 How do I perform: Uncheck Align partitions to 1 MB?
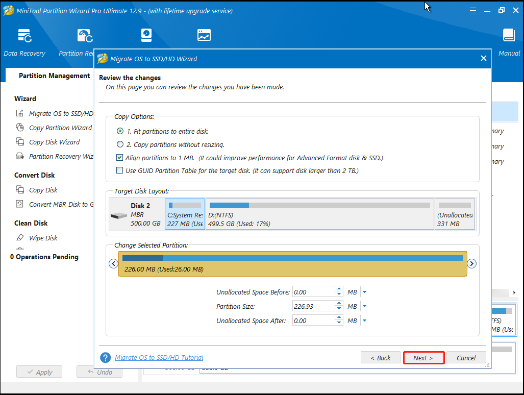119,157
